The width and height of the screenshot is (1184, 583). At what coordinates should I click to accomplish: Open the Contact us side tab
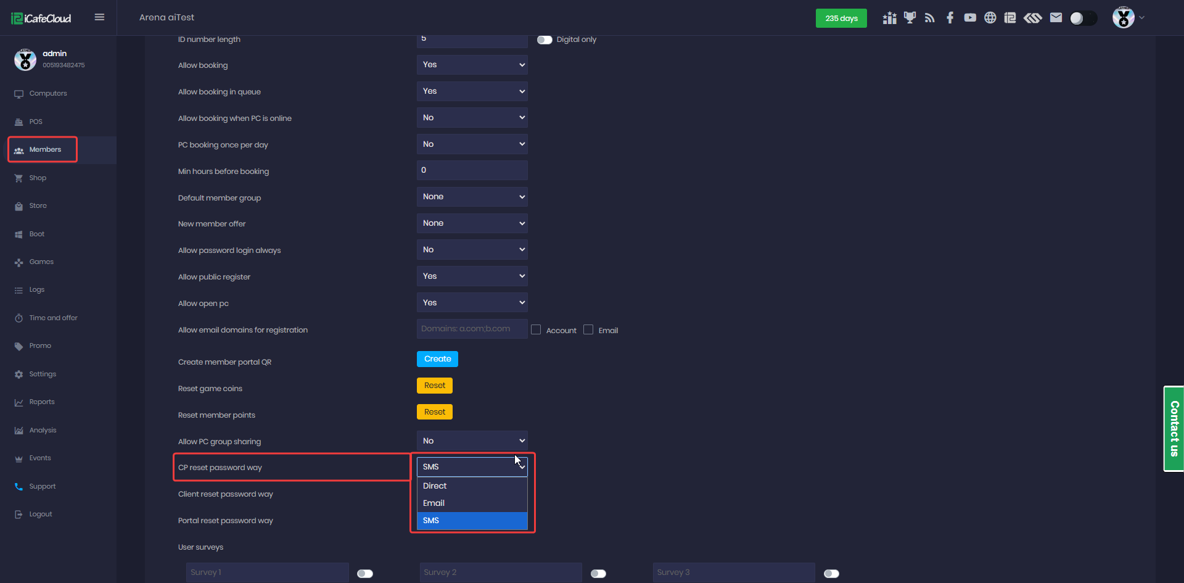pyautogui.click(x=1174, y=429)
